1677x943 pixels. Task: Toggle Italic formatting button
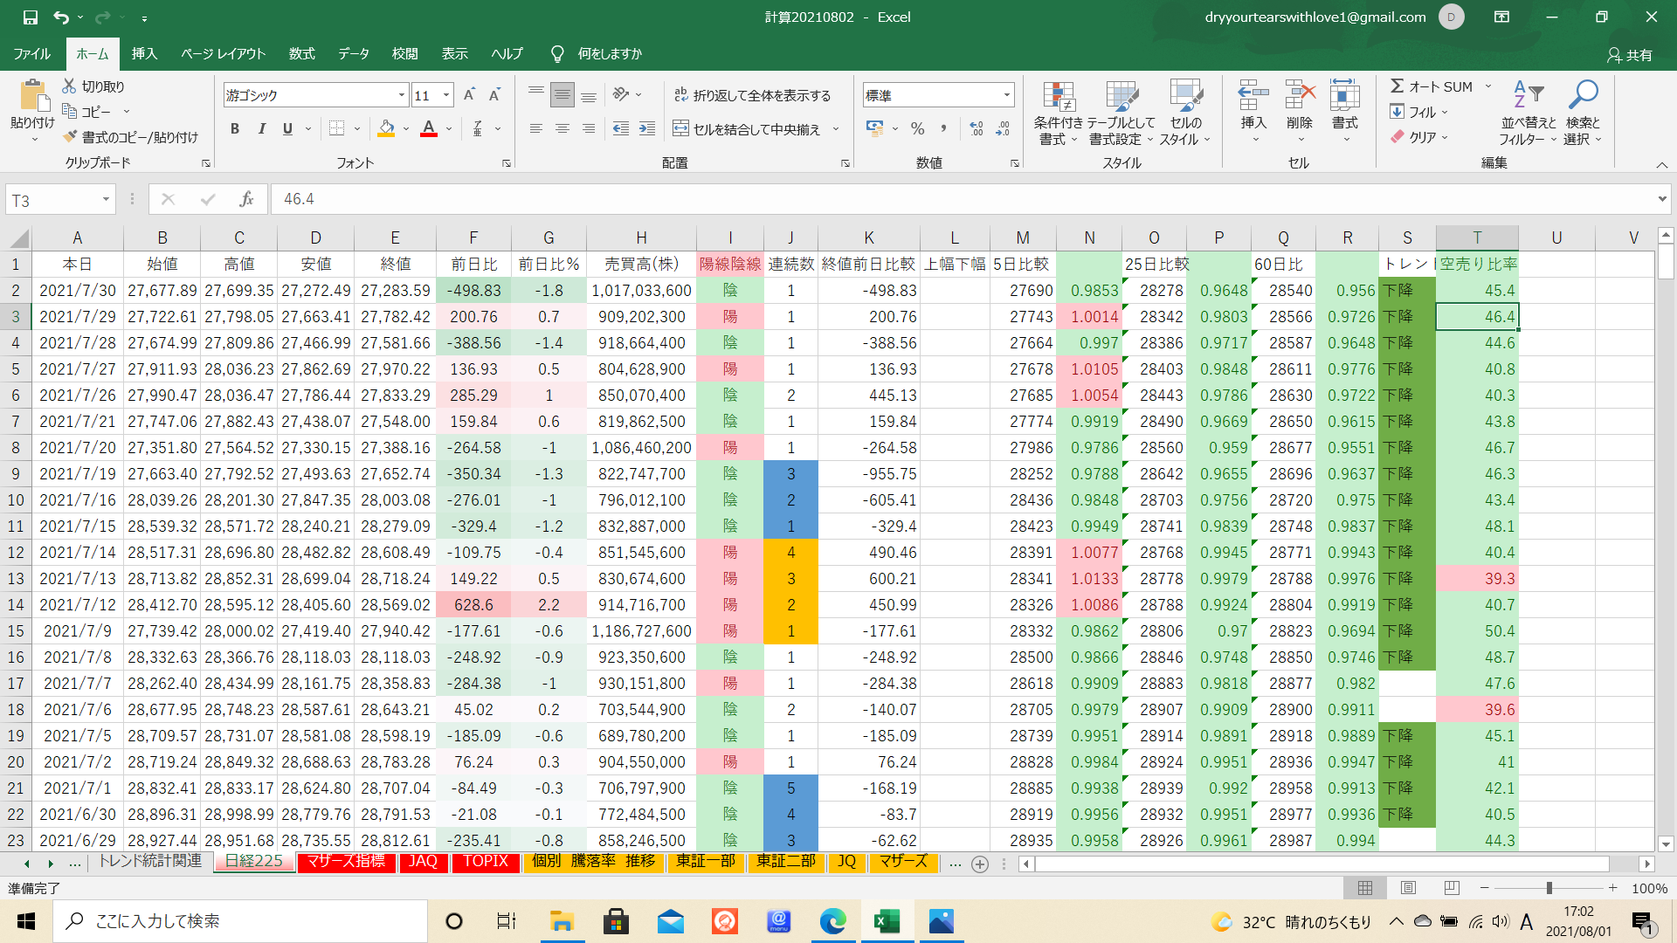(261, 129)
